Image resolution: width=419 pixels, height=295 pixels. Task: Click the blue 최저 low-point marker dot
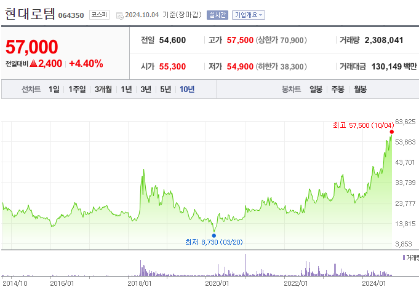[214, 235]
